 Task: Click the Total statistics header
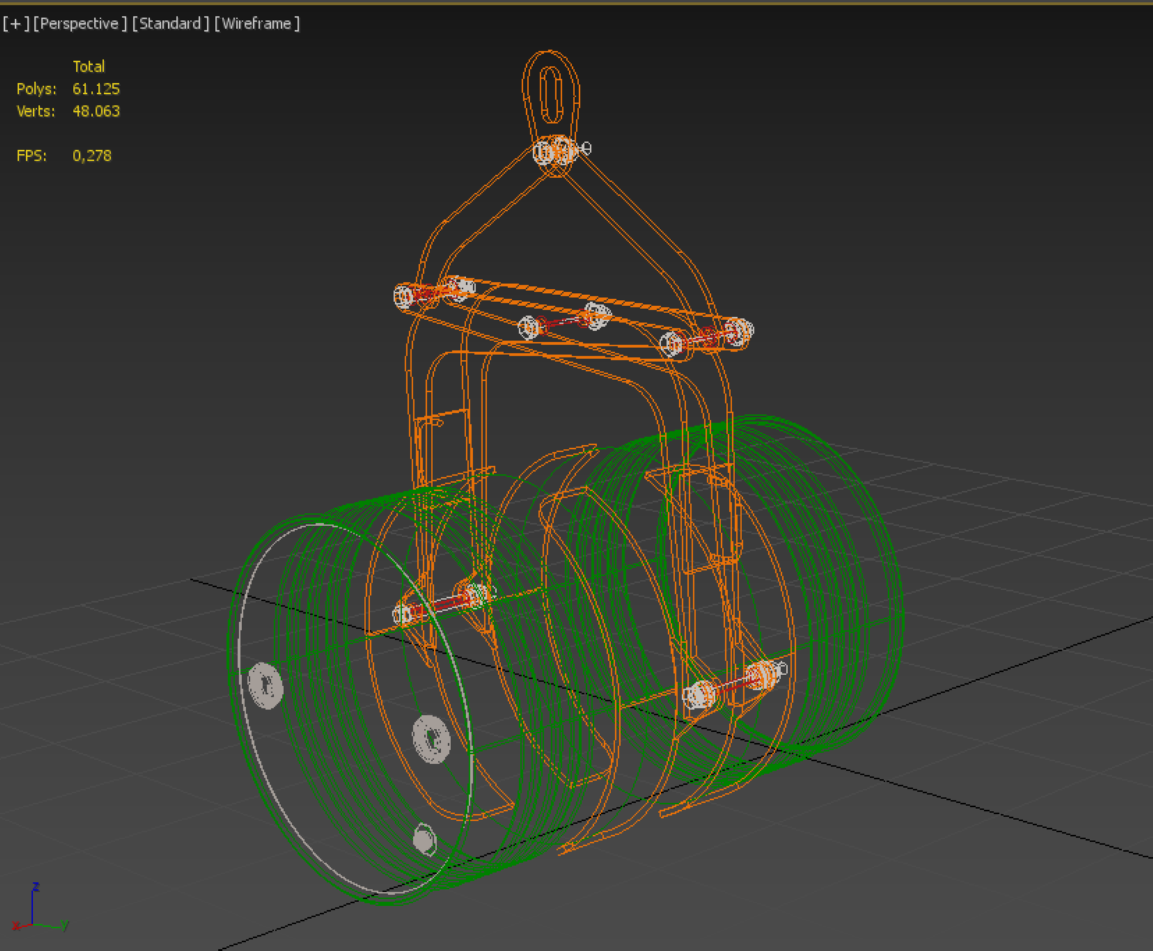click(89, 67)
